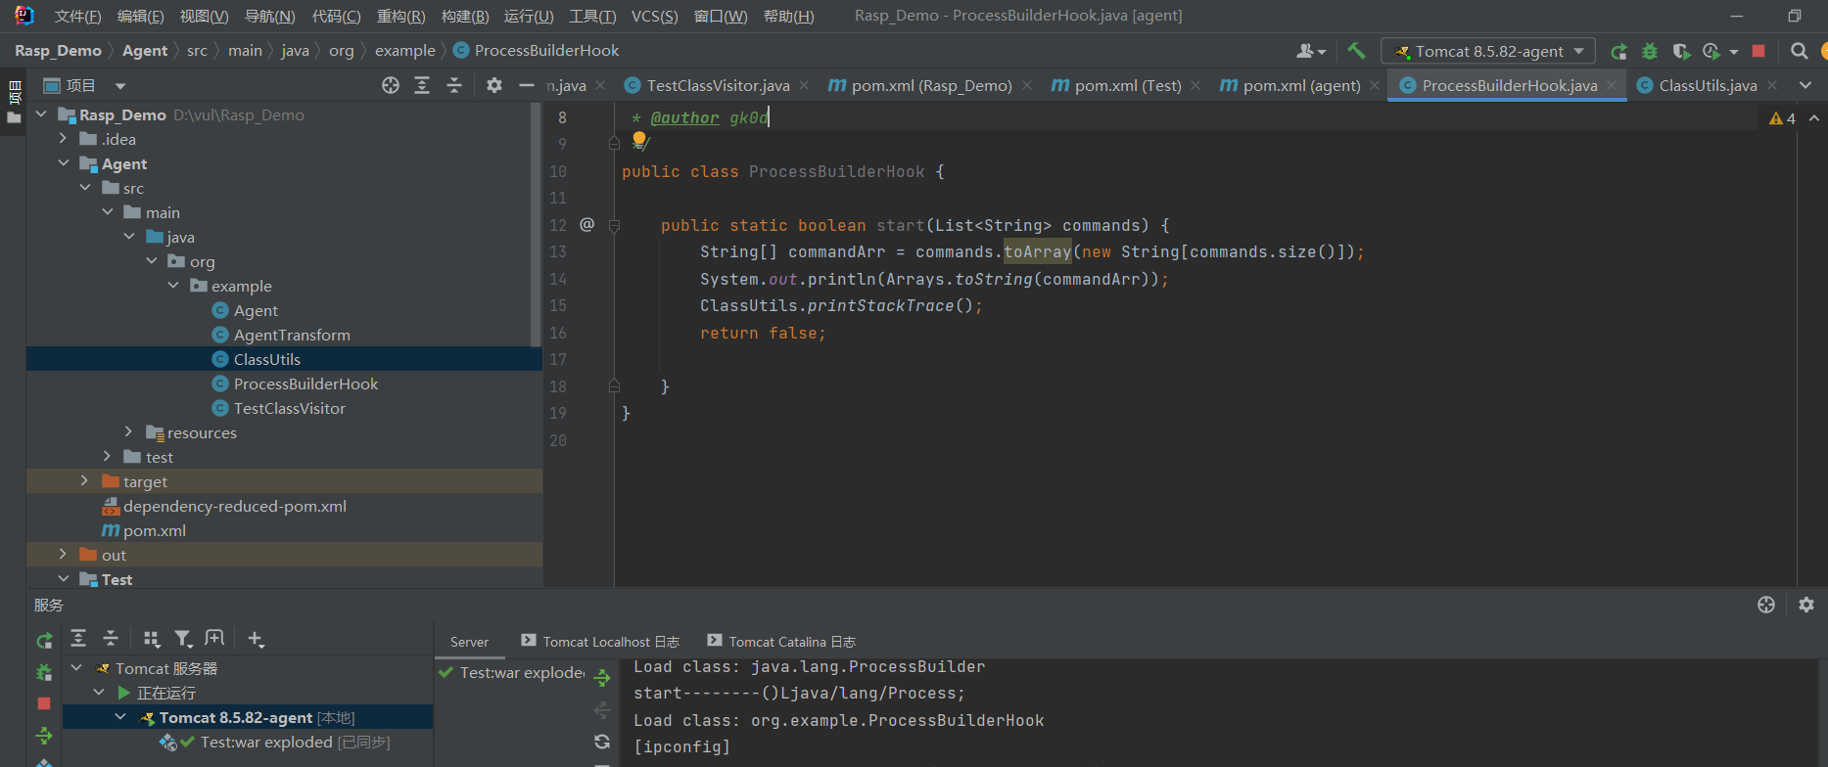The height and width of the screenshot is (767, 1828).
Task: Click ProcessBuilderHook breadcrumb in navigation bar
Action: tap(536, 51)
